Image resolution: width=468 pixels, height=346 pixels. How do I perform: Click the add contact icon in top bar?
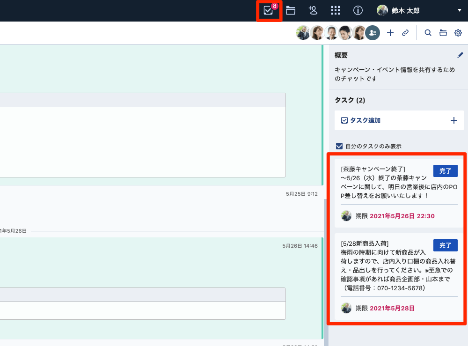point(313,10)
